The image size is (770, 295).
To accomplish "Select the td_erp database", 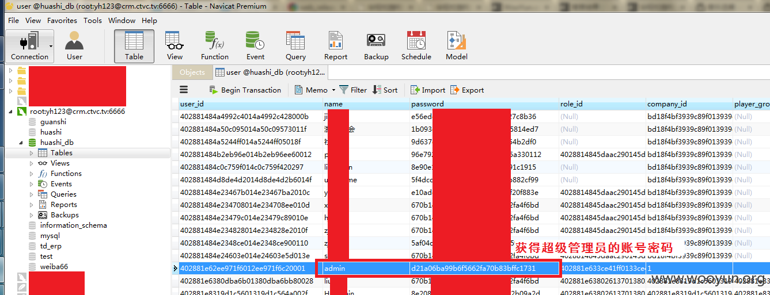I will click(51, 246).
